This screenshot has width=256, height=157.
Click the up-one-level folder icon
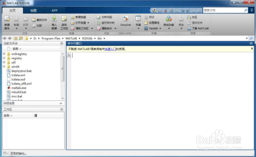click(15, 38)
